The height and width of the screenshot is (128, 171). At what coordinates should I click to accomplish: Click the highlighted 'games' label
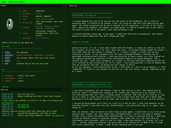pos(7,61)
